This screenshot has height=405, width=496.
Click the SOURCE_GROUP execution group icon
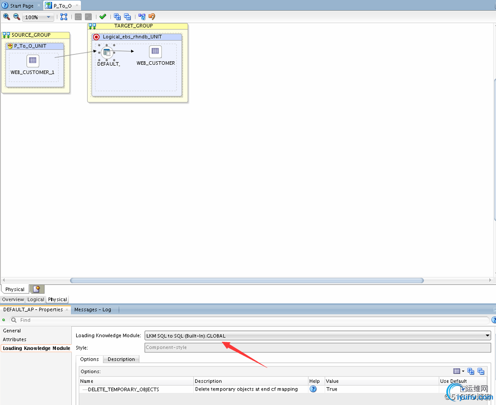(6, 35)
